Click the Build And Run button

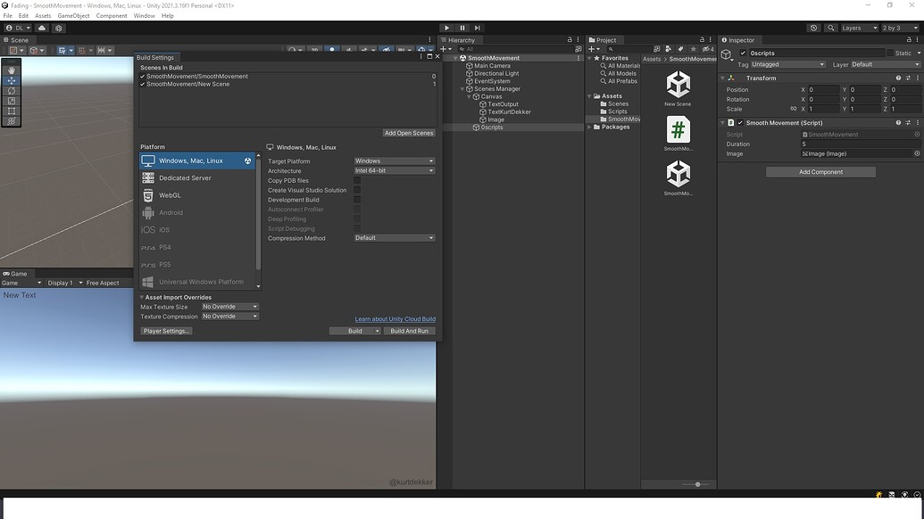[x=409, y=330]
